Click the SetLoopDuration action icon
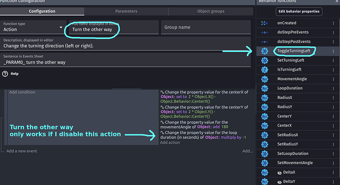 coord(265,154)
